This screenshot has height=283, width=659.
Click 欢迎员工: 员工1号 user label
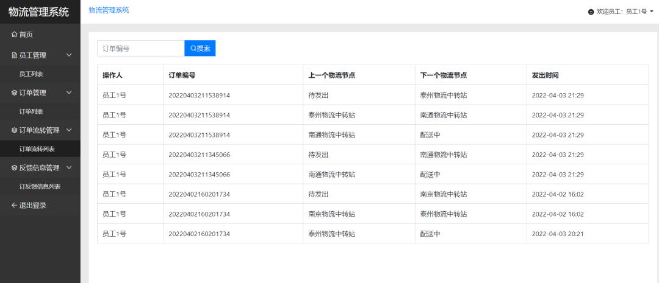(622, 12)
